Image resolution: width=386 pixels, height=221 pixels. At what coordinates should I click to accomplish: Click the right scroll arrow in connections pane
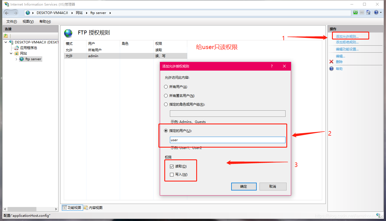(56, 209)
